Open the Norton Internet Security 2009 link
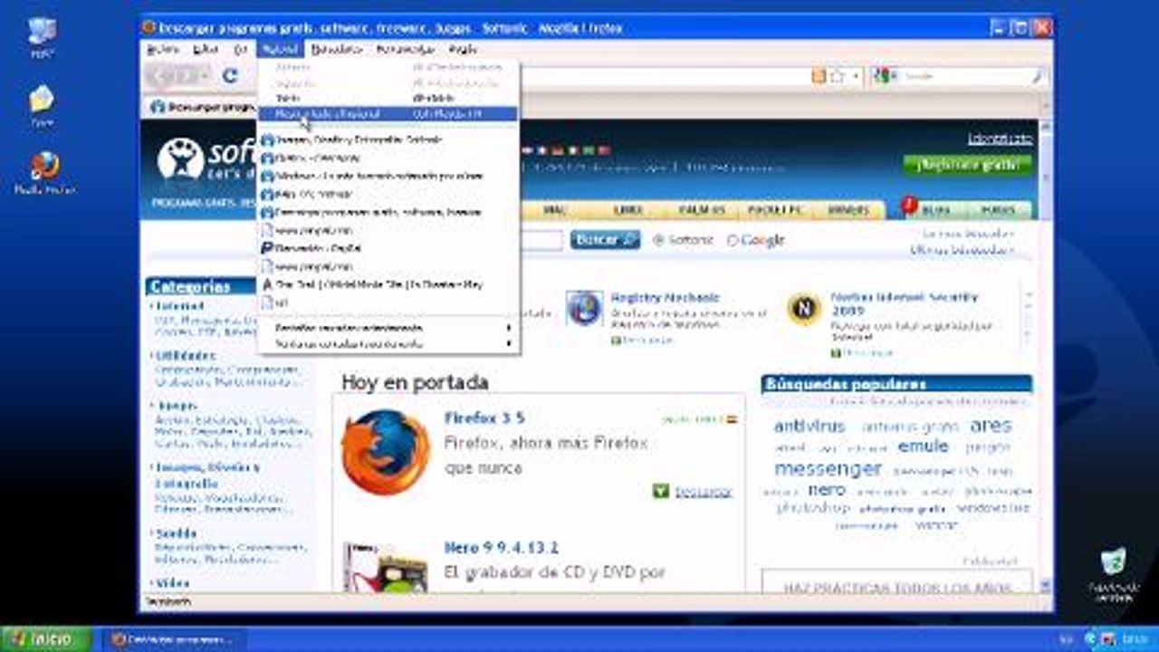Screen dimensions: 1159x652 [x=905, y=302]
